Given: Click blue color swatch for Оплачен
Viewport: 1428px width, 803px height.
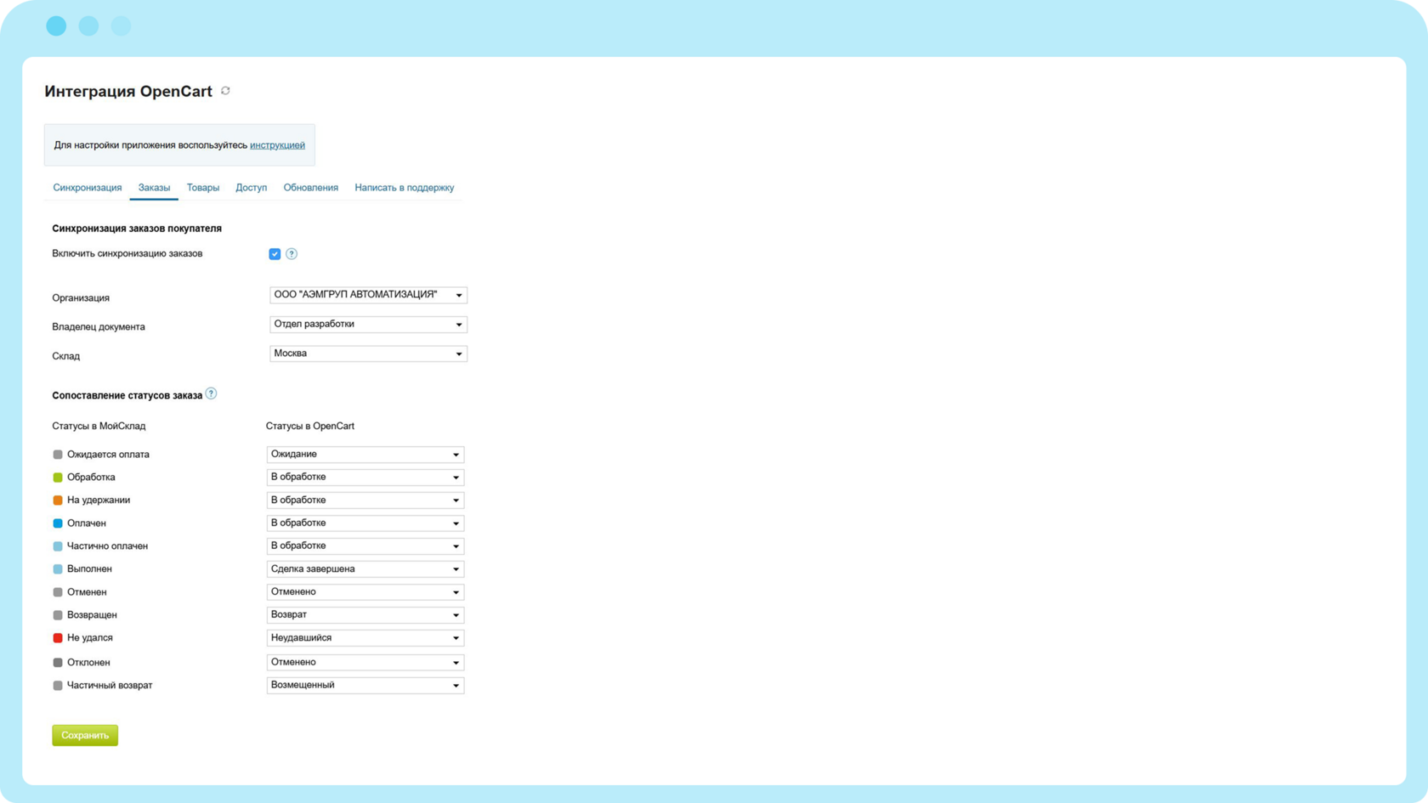Looking at the screenshot, I should pyautogui.click(x=58, y=523).
